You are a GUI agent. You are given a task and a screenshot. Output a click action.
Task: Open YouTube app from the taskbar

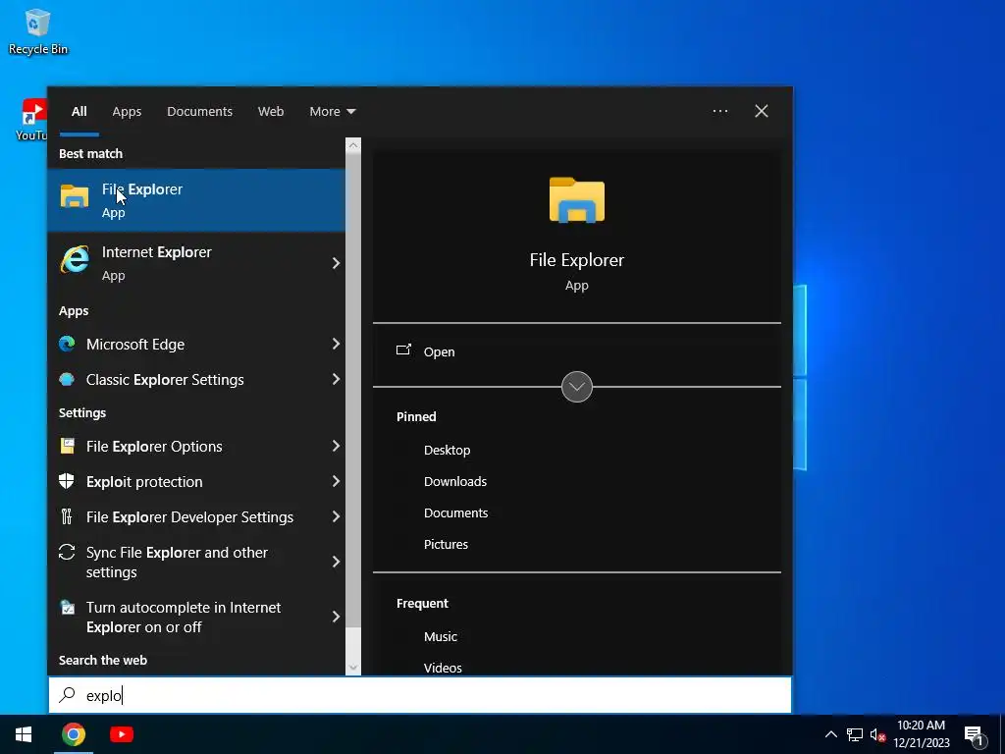(121, 734)
